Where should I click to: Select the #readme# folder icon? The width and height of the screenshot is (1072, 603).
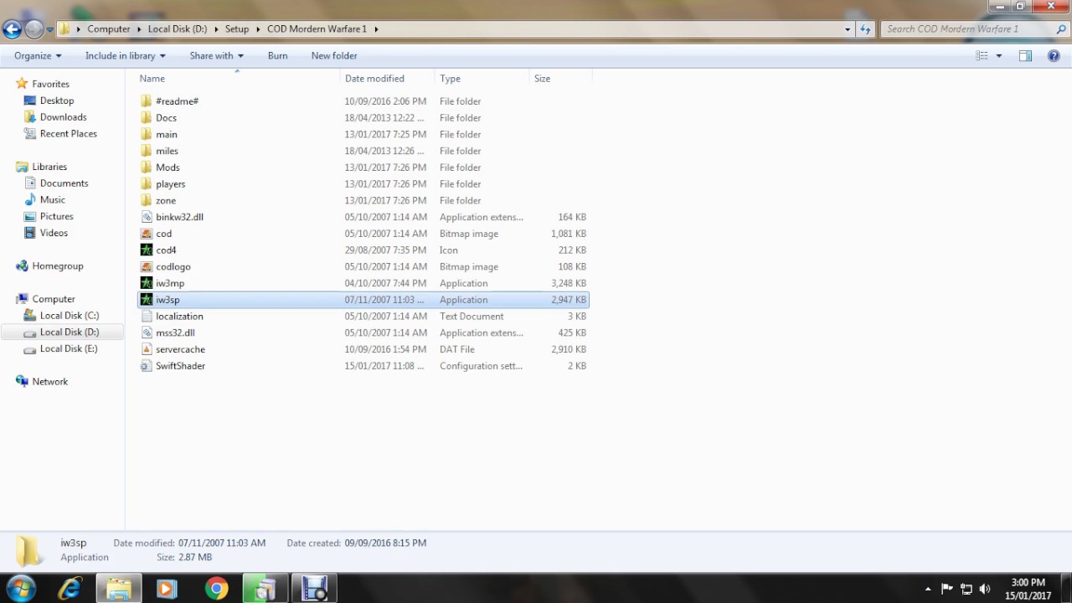(x=147, y=101)
